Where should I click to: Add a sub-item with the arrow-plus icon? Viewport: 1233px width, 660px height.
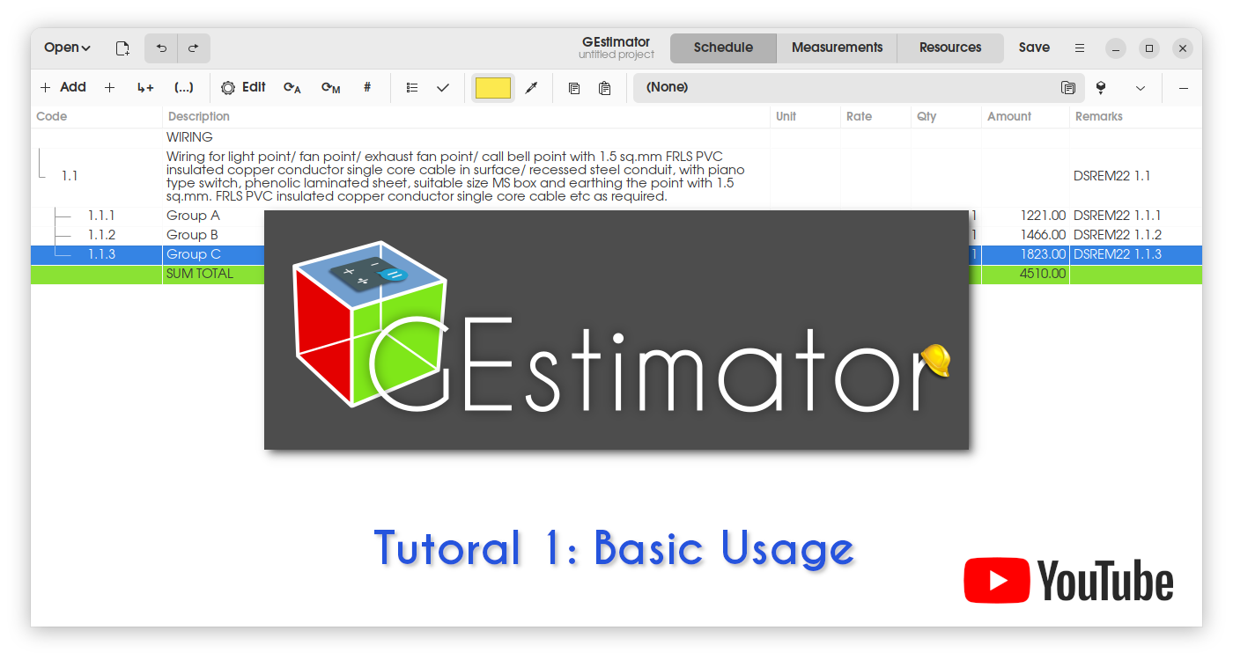[145, 87]
